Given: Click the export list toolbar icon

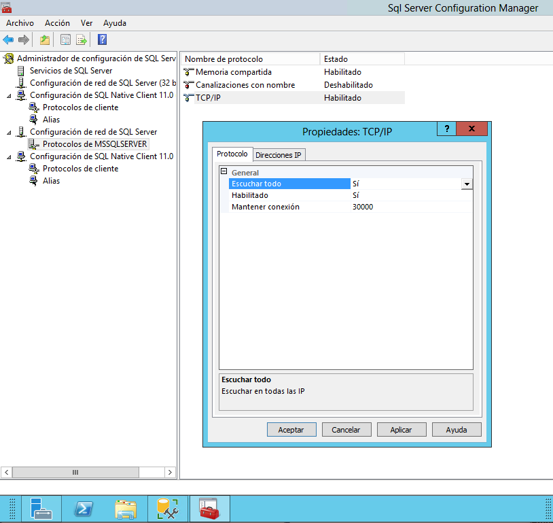Looking at the screenshot, I should [82, 39].
